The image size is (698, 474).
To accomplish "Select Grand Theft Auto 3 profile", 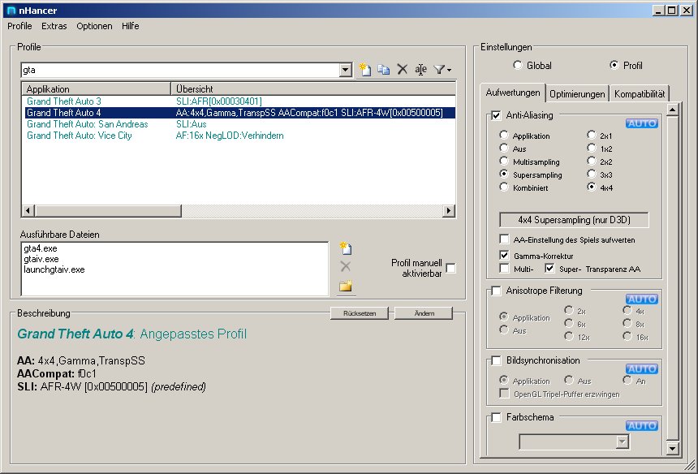I will pyautogui.click(x=63, y=101).
